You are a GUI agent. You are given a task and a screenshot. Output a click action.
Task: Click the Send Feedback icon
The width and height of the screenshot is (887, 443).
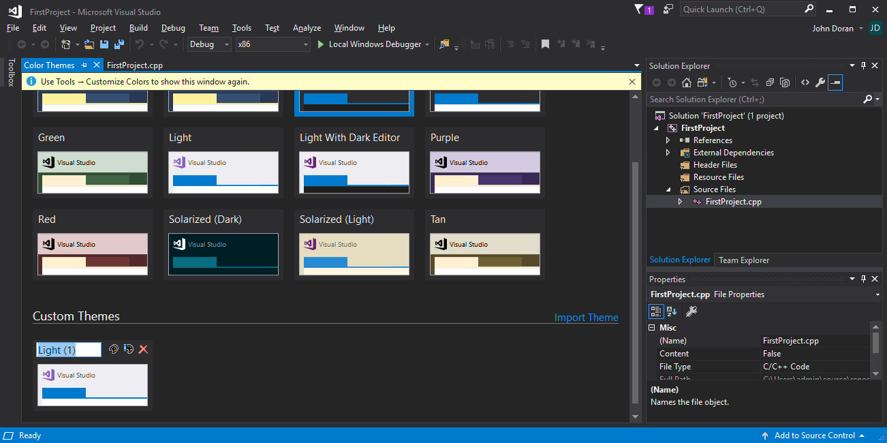tap(668, 10)
